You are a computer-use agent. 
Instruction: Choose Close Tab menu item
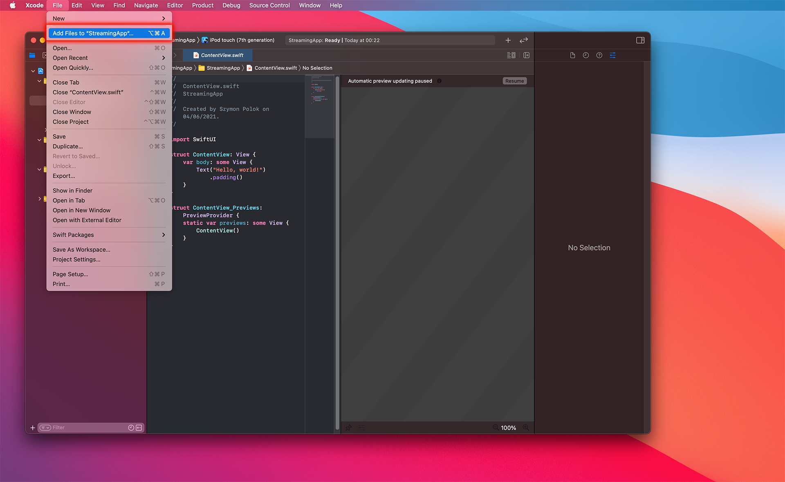[109, 82]
